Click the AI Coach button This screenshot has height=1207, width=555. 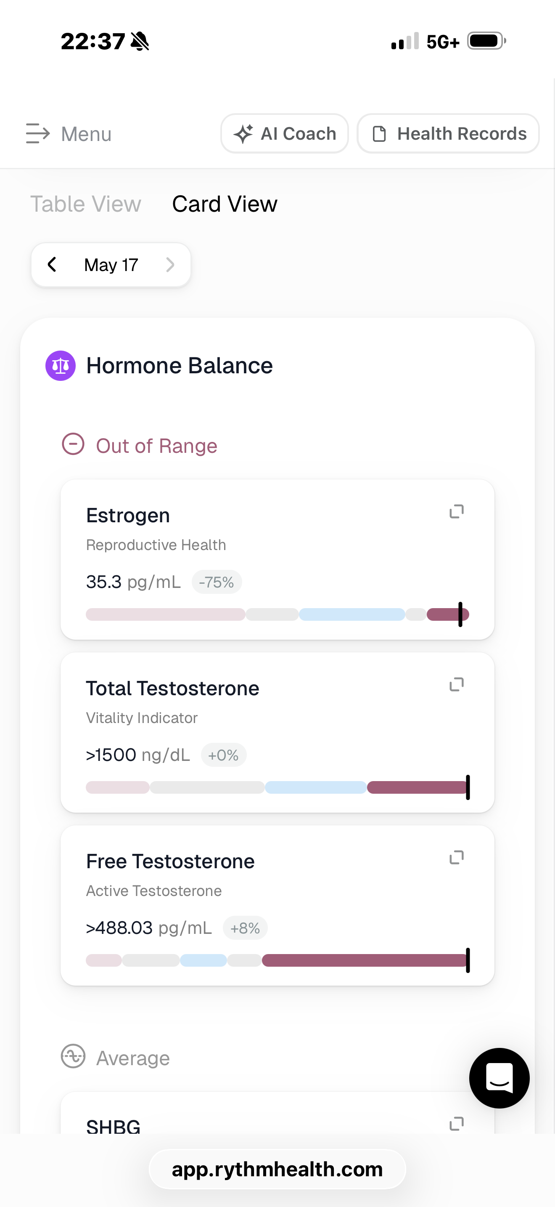click(285, 133)
